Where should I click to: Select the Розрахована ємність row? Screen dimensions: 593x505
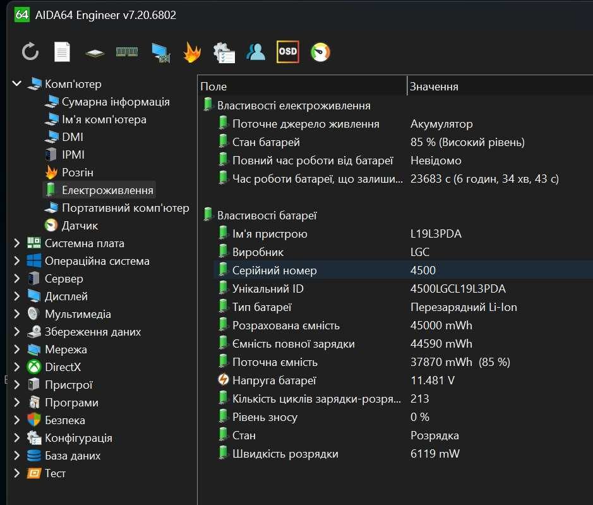tap(403, 325)
